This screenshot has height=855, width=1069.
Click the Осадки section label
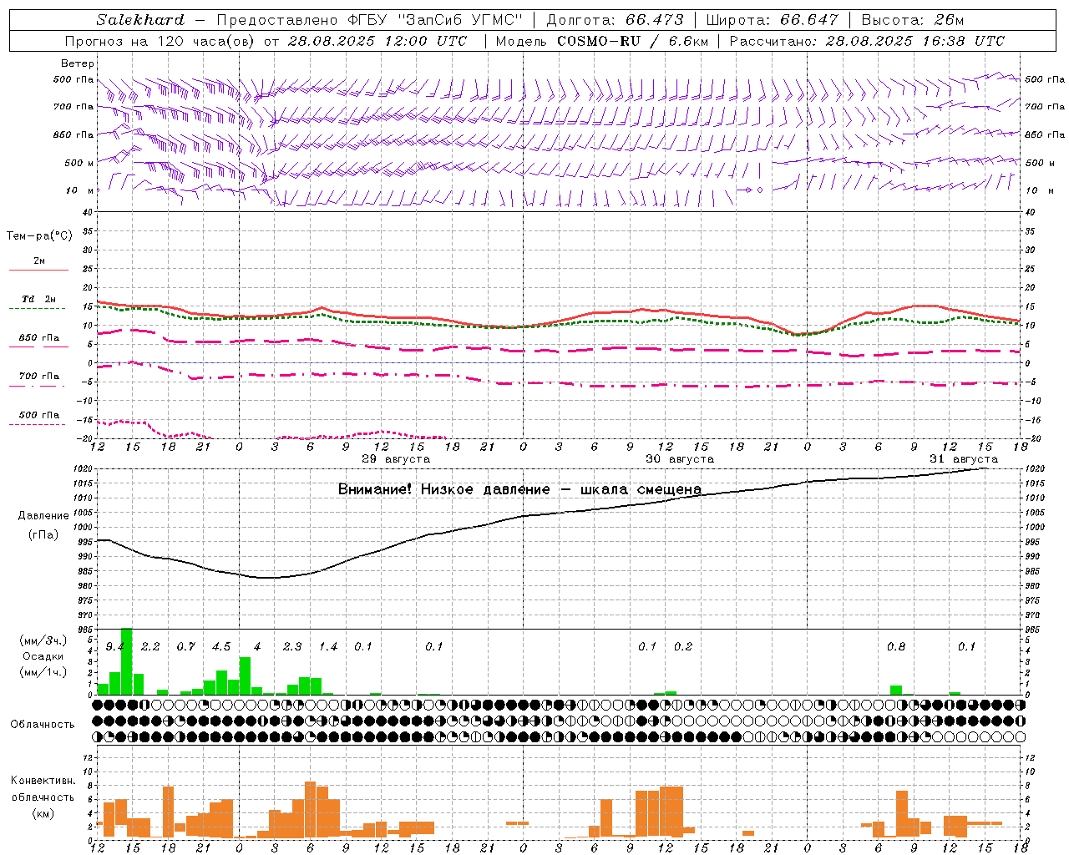[43, 656]
